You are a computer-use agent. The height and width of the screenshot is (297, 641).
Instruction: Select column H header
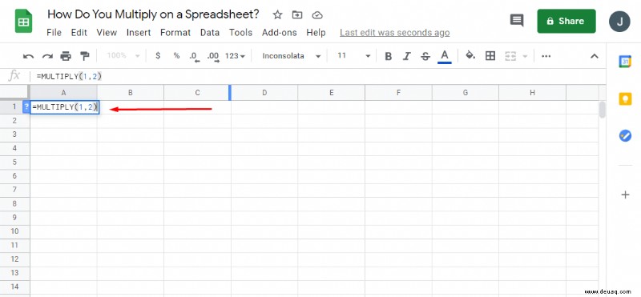click(532, 93)
